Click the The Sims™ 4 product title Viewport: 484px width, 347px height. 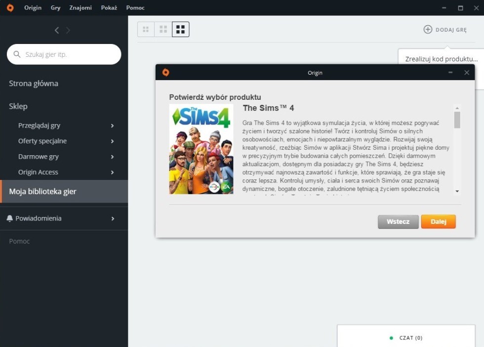(268, 108)
